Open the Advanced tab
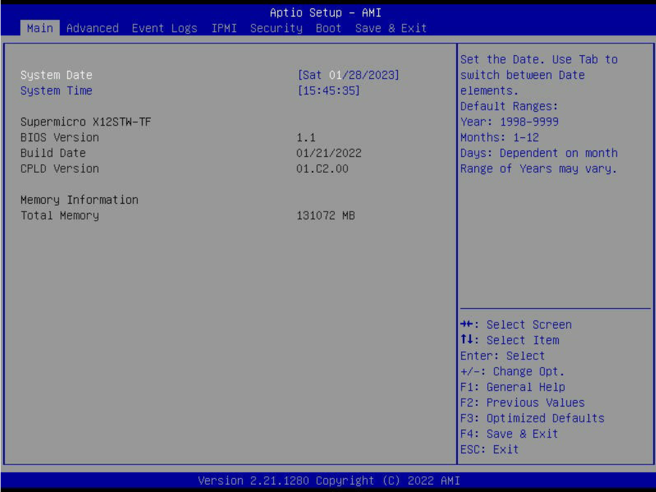Screen dimensions: 656x492 [93, 28]
